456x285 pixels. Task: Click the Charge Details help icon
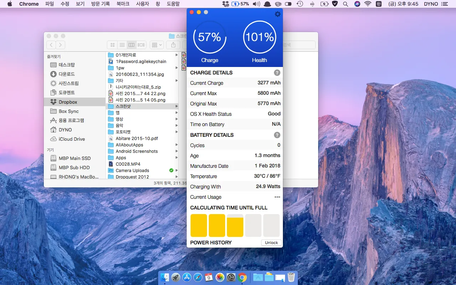[x=277, y=73]
